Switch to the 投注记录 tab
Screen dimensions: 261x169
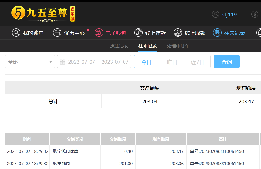pos(119,46)
